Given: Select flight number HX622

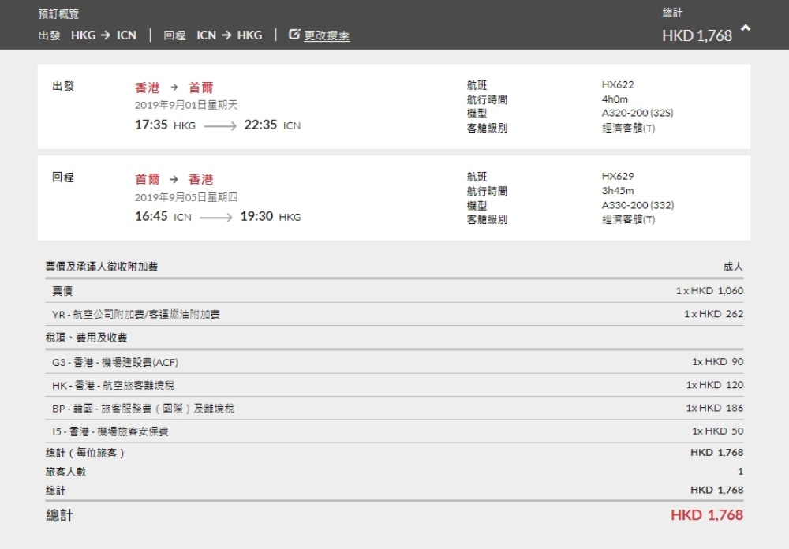Looking at the screenshot, I should (617, 85).
